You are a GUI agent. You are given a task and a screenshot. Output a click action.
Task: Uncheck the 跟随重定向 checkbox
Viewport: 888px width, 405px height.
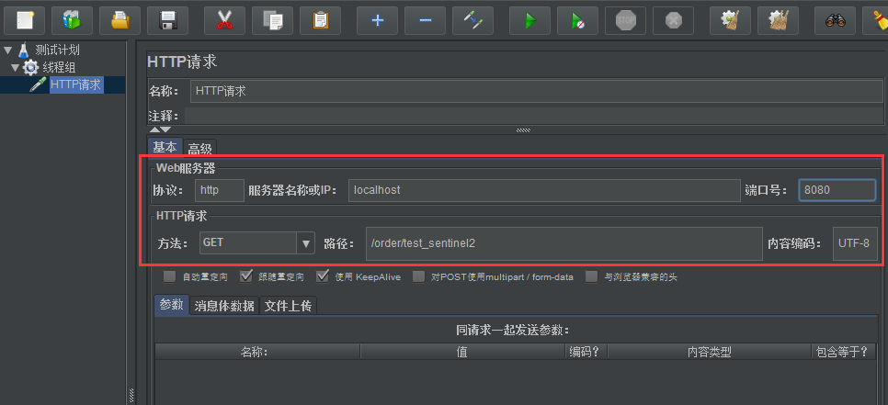click(x=245, y=276)
